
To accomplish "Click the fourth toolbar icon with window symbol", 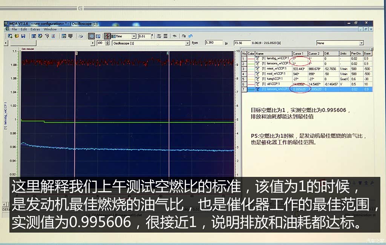I will coord(34,36).
